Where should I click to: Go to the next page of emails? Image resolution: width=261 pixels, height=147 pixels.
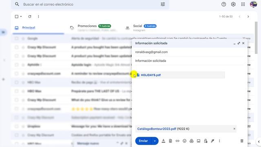click(x=248, y=16)
